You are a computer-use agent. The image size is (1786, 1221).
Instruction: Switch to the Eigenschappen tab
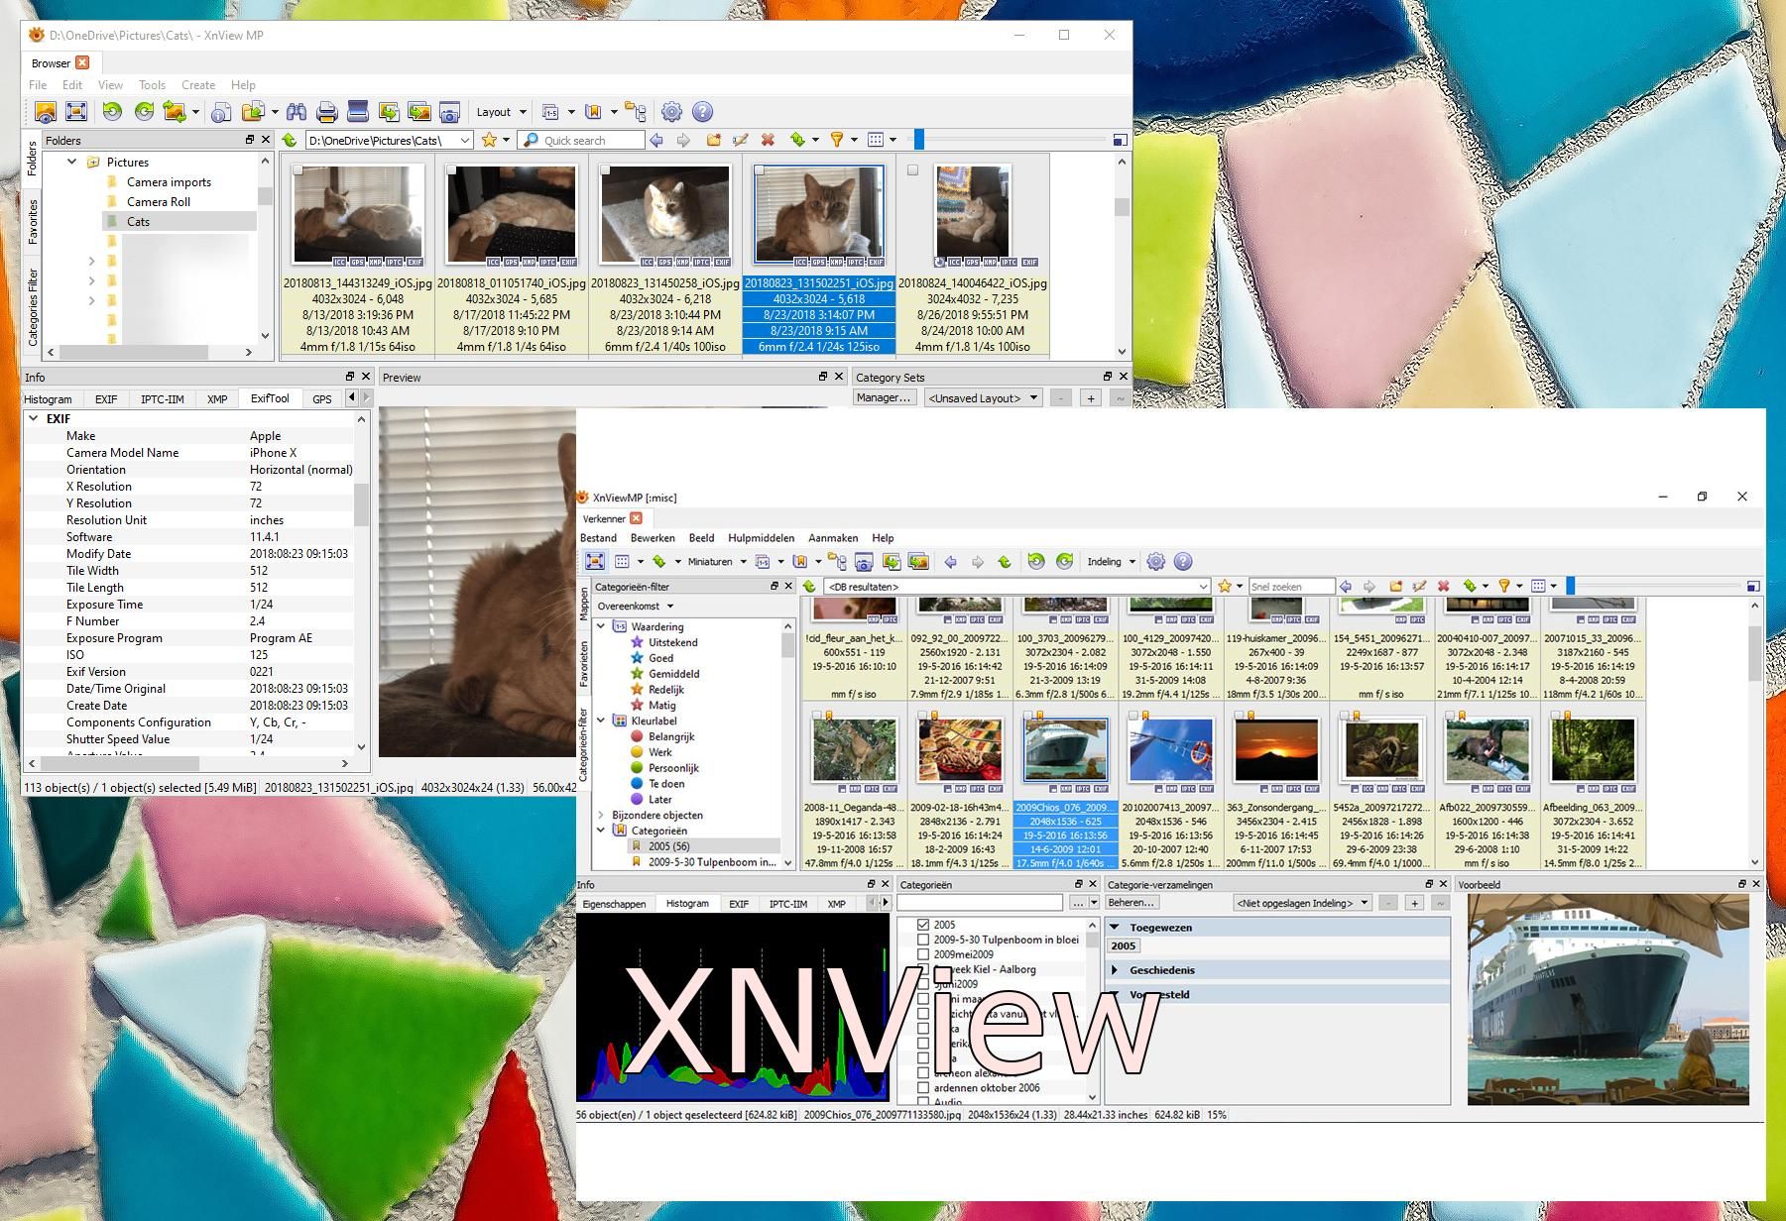[614, 904]
